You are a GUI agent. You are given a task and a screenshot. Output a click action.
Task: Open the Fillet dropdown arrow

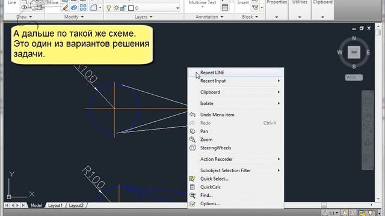(100, 8)
